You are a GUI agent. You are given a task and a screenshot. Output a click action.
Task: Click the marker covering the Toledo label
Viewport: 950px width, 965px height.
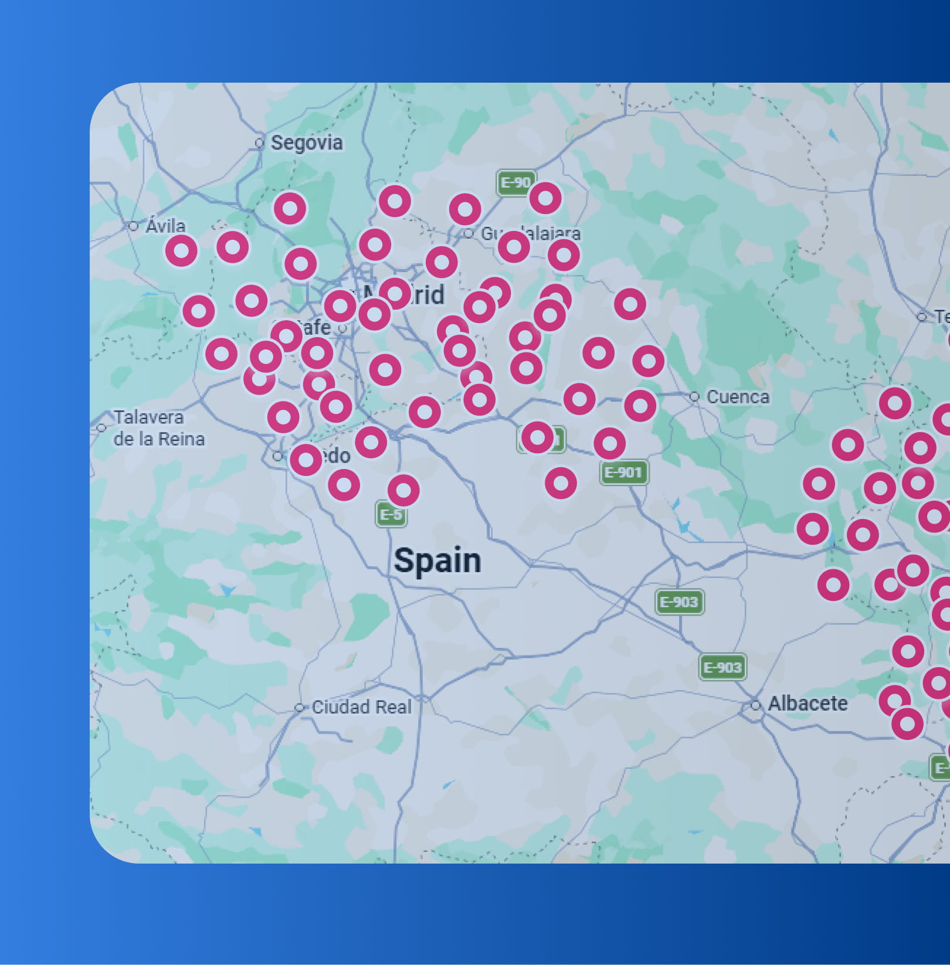pyautogui.click(x=306, y=460)
